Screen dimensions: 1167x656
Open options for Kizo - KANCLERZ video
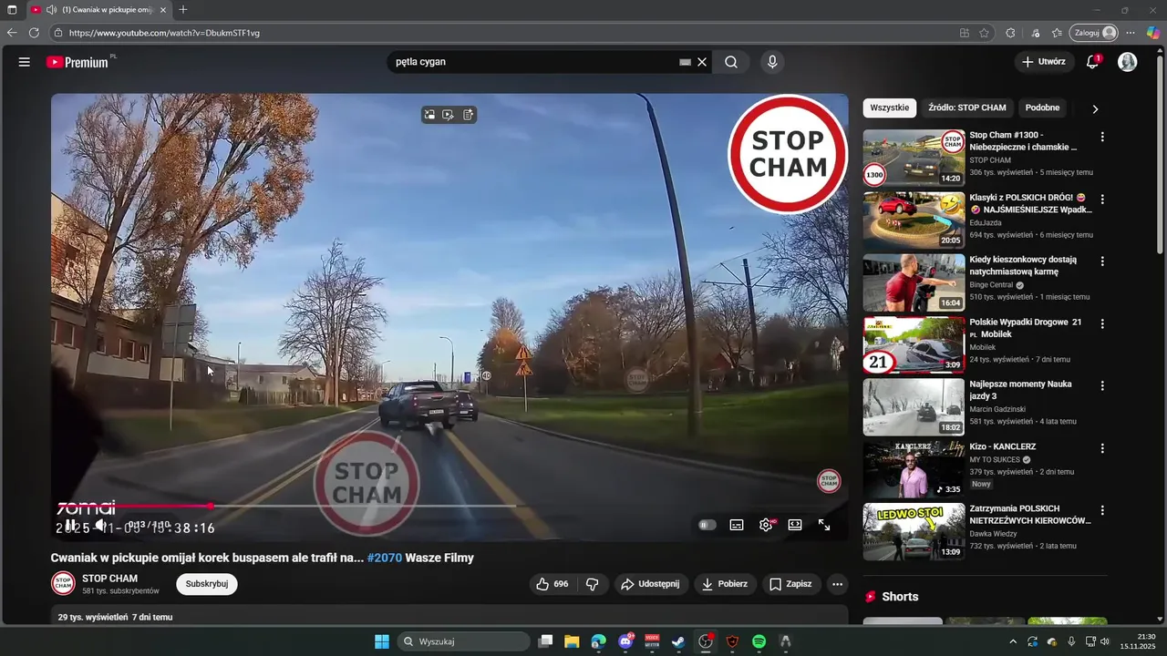1102,448
